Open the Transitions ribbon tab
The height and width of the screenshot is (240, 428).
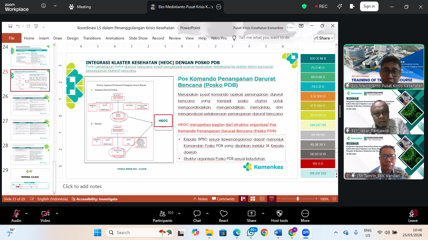92,38
